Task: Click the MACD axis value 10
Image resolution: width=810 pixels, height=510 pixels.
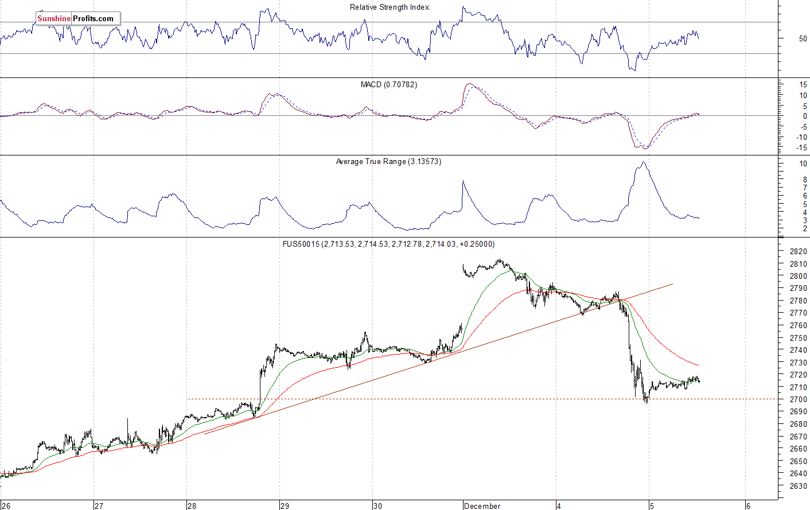Action: tap(803, 95)
